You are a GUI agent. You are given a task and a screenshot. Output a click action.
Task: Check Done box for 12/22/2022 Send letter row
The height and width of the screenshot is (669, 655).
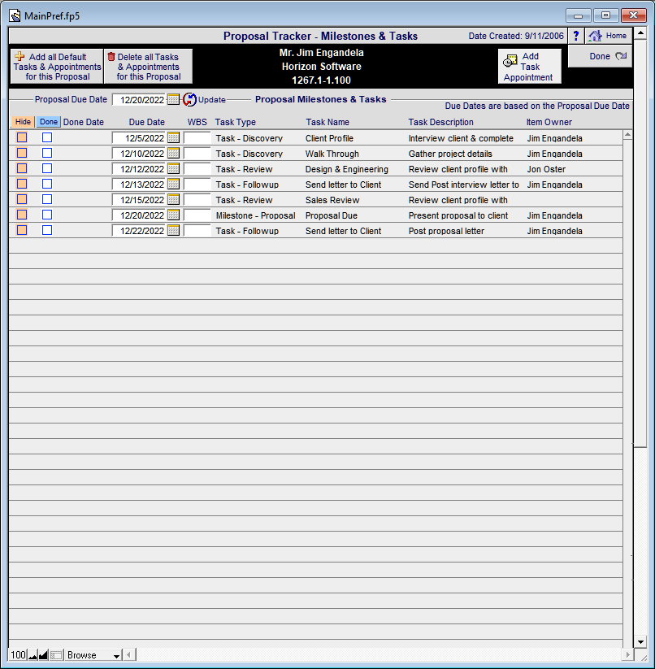47,230
